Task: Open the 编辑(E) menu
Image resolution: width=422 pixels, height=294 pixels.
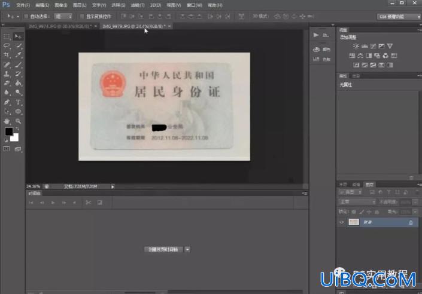Action: (x=42, y=5)
